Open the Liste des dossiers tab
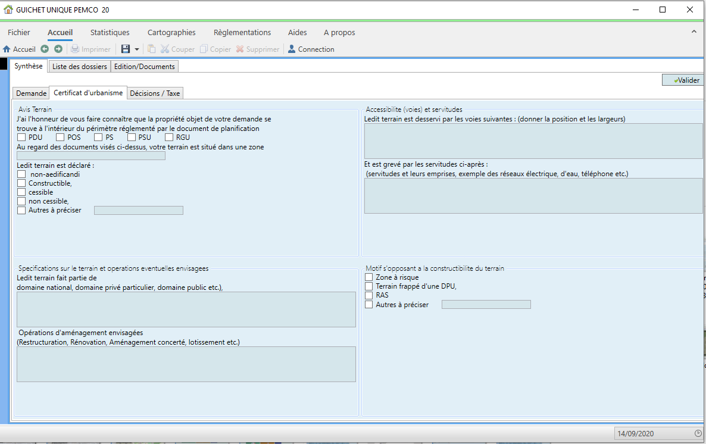This screenshot has height=444, width=706. 80,67
